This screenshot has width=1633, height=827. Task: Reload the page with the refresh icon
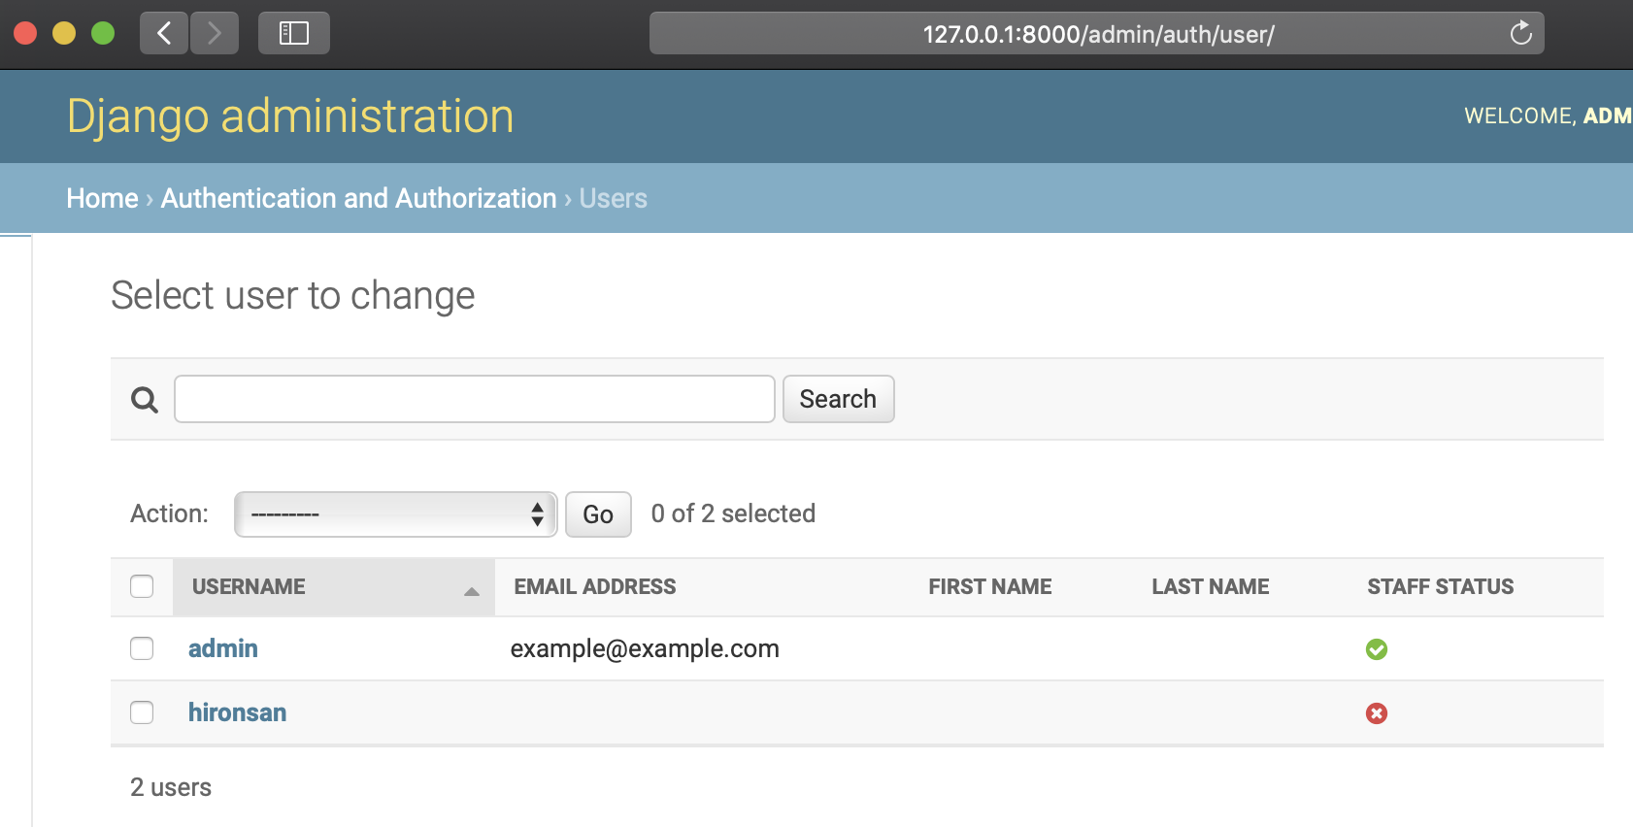1520,33
